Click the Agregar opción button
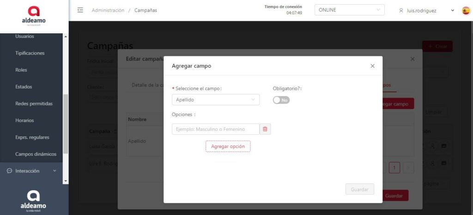The width and height of the screenshot is (473, 215). click(228, 146)
